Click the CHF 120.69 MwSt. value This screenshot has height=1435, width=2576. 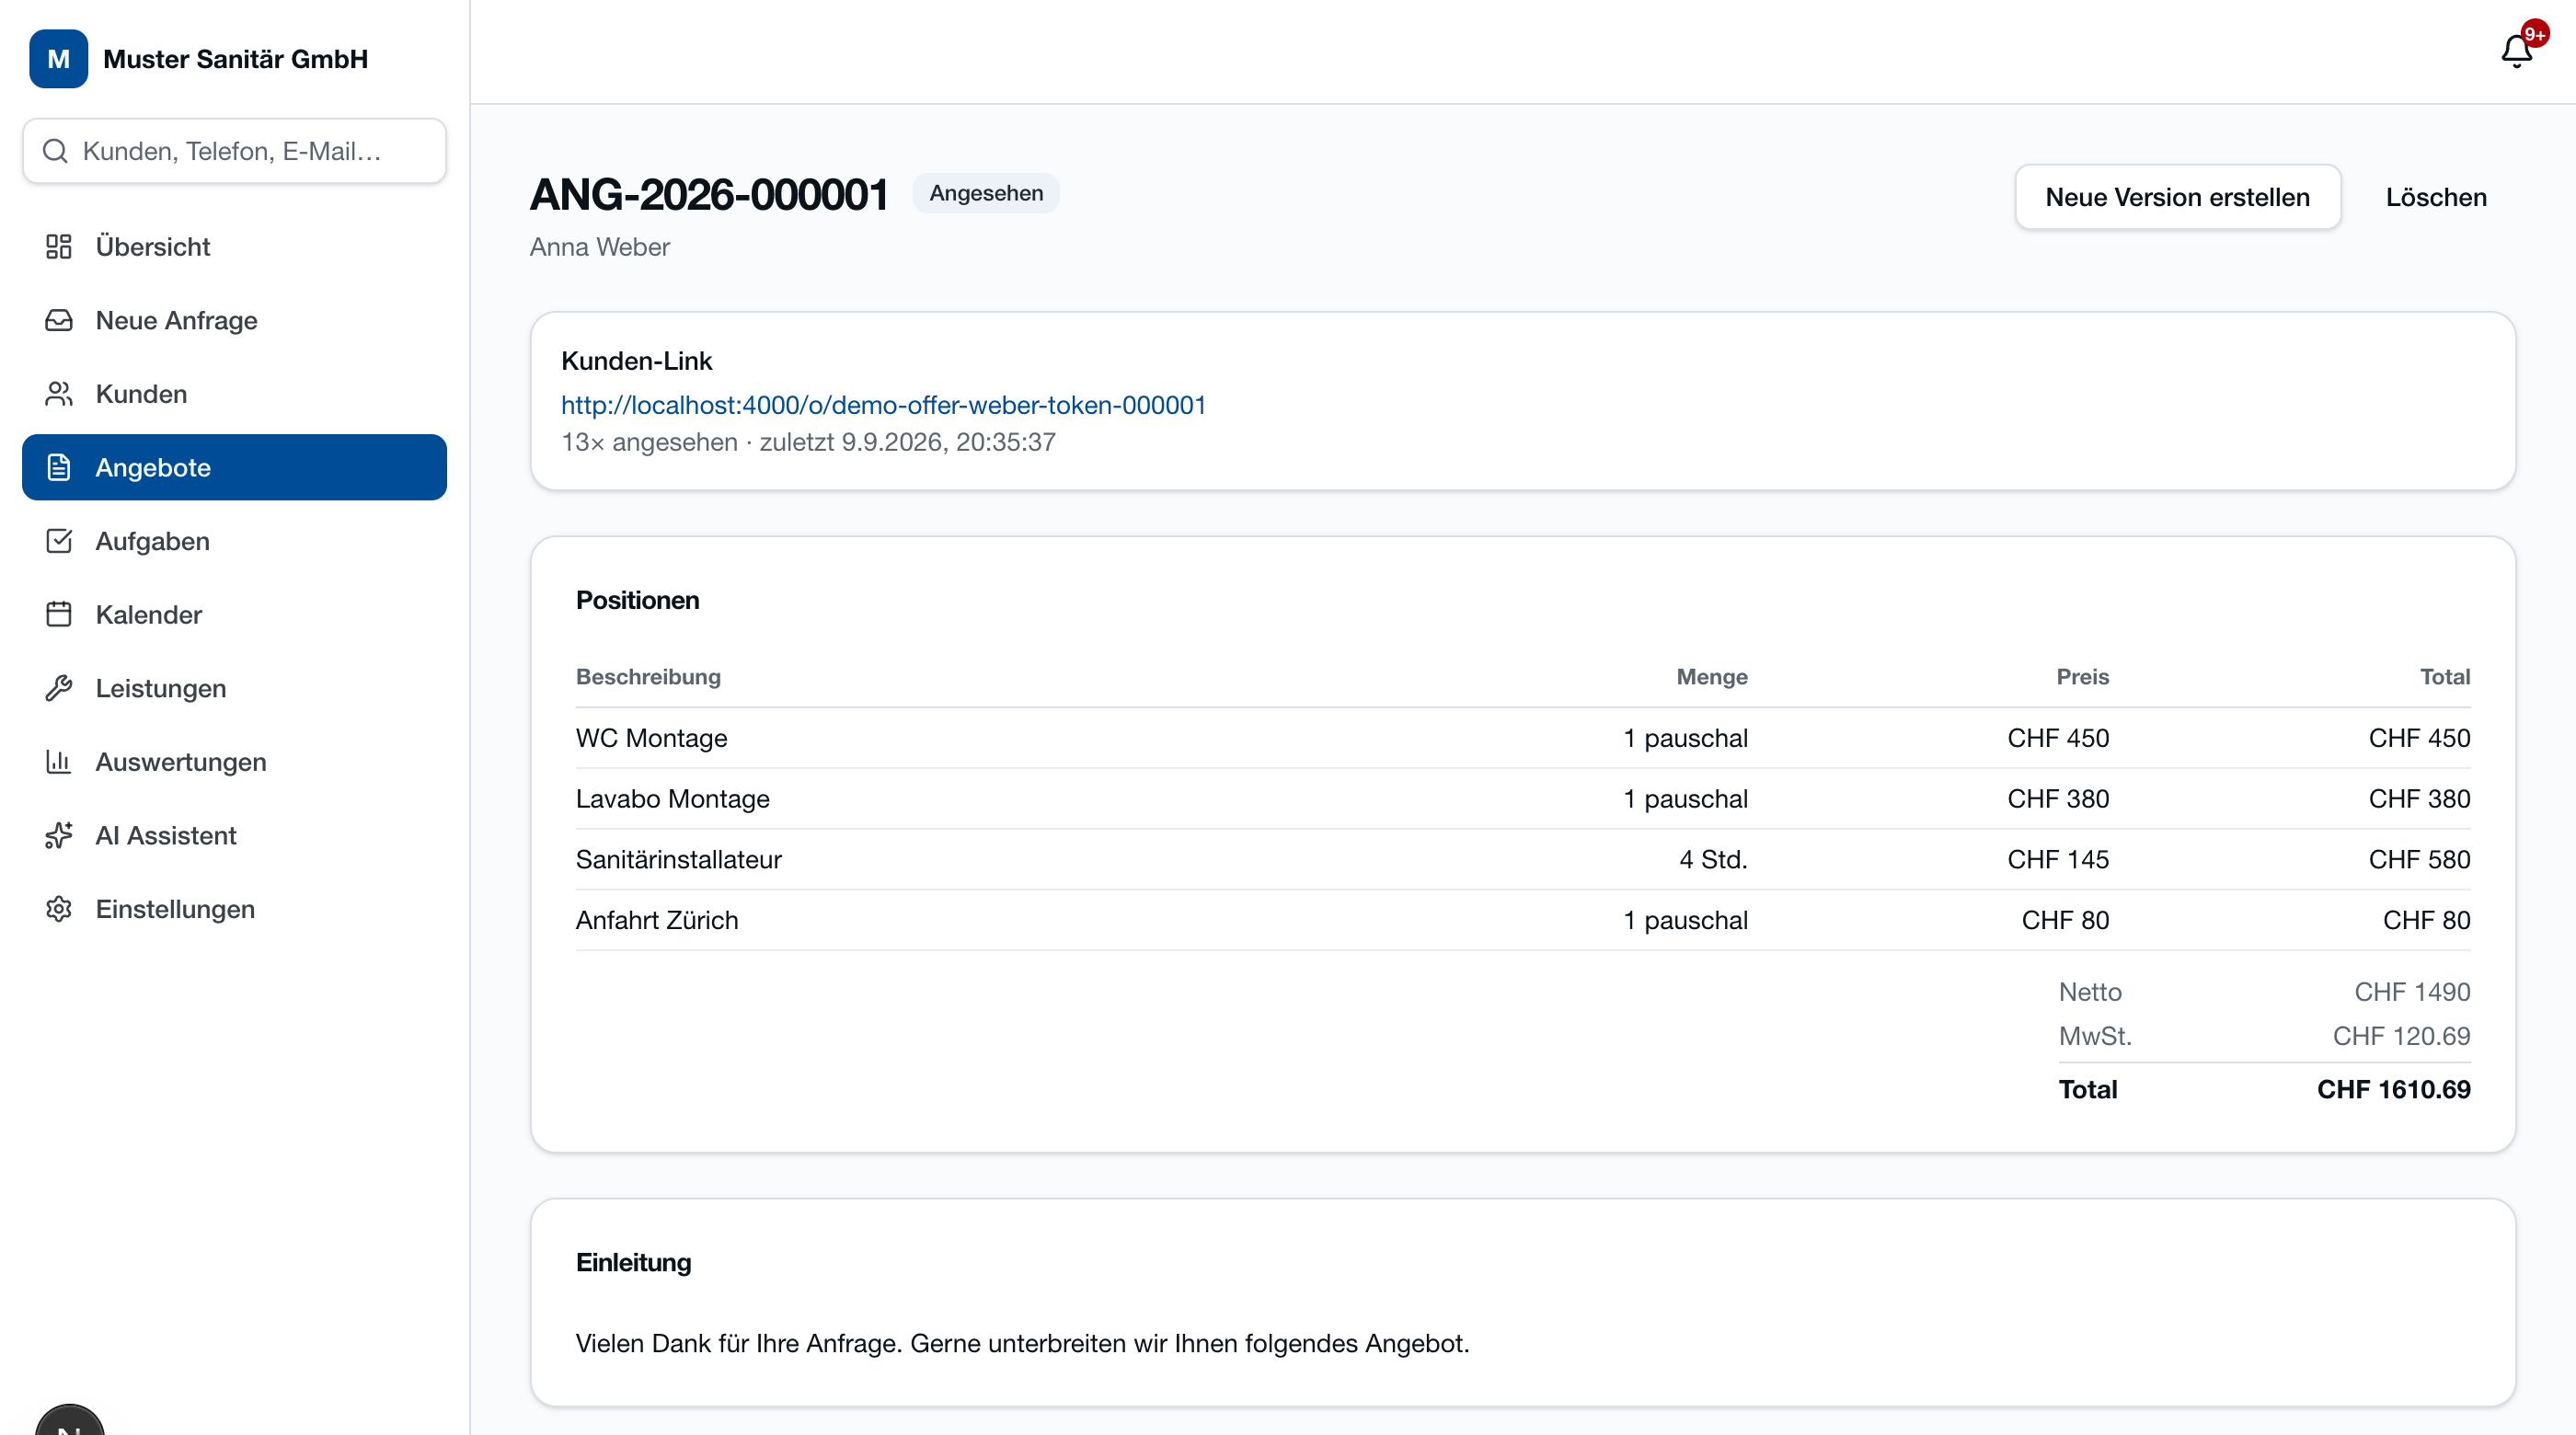coord(2401,1036)
